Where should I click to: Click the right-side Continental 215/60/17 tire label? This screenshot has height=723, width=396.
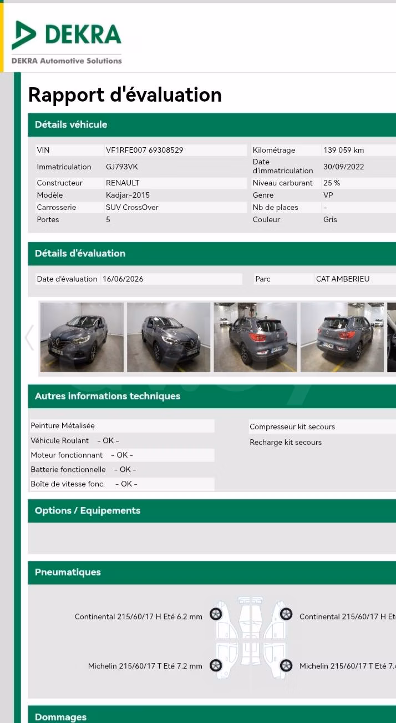(348, 616)
